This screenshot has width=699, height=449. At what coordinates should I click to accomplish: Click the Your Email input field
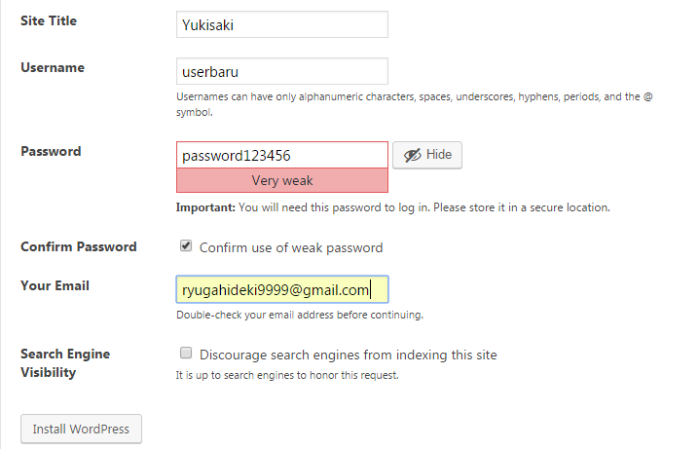pyautogui.click(x=282, y=289)
